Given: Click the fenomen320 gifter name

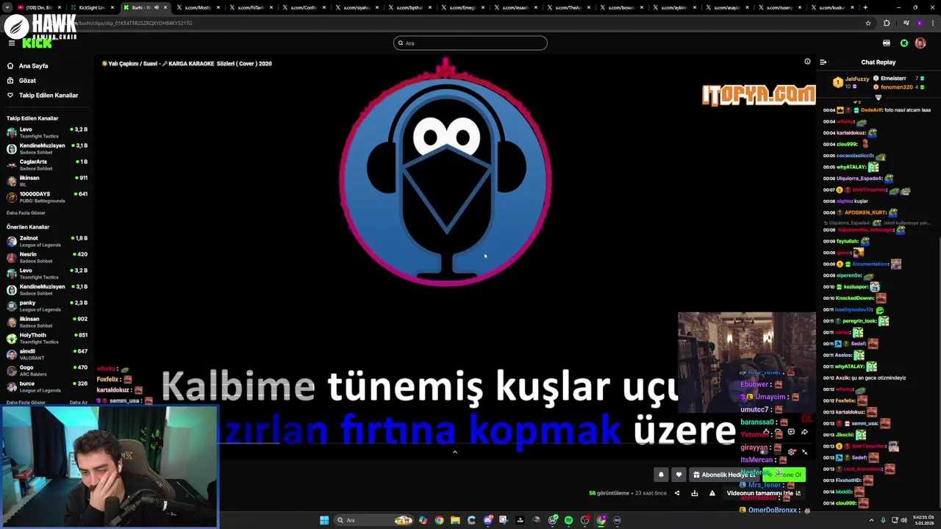Looking at the screenshot, I should pyautogui.click(x=897, y=87).
